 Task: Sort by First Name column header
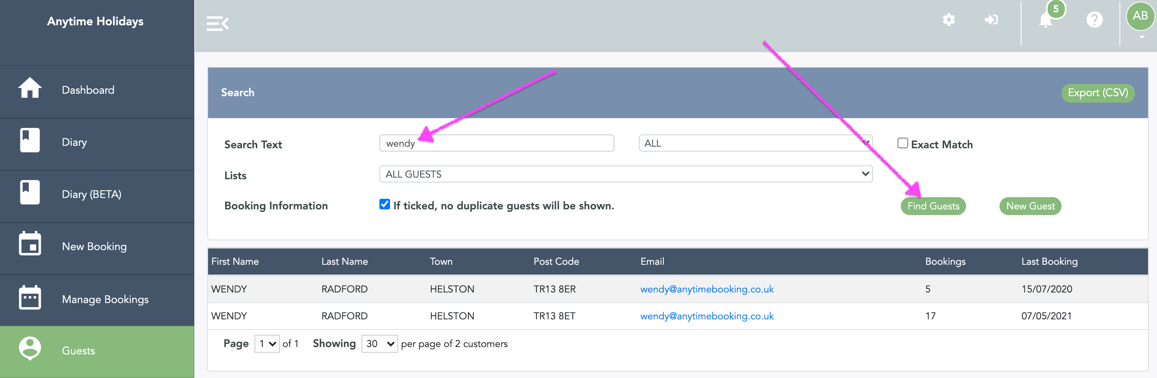(235, 262)
